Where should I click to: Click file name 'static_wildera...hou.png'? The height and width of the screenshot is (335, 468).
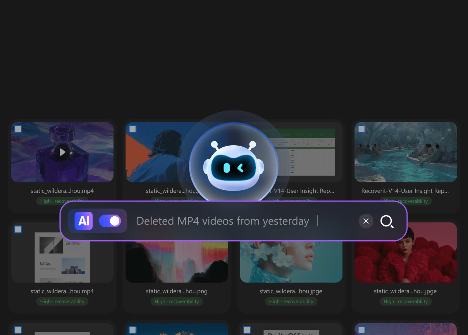click(177, 291)
